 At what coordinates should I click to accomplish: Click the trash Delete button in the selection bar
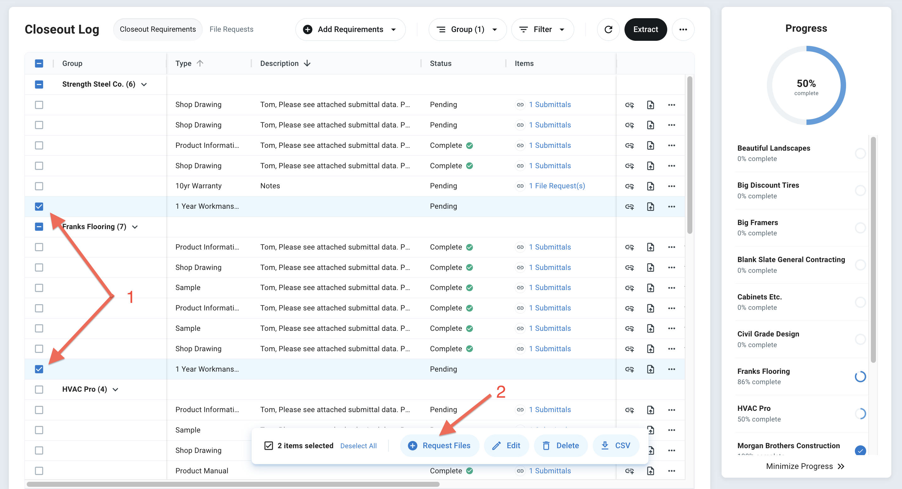(560, 445)
